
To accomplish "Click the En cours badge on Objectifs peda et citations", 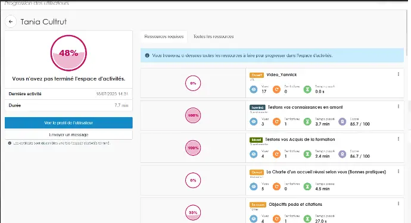I will (258, 205).
